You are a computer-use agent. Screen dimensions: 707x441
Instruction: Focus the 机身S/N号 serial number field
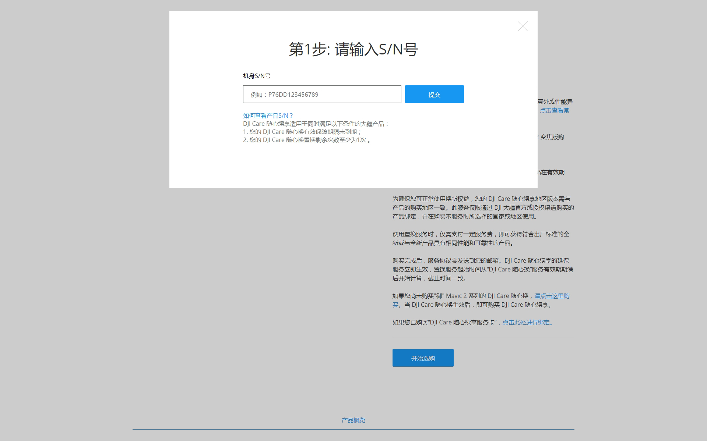click(322, 94)
